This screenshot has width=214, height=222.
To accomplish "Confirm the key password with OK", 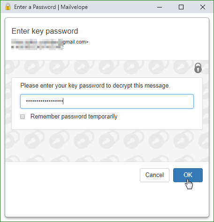I will [x=188, y=175].
